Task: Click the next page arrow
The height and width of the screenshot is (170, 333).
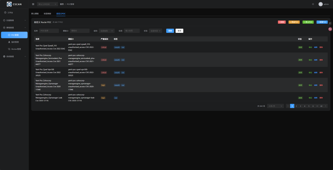Action: click(x=326, y=106)
